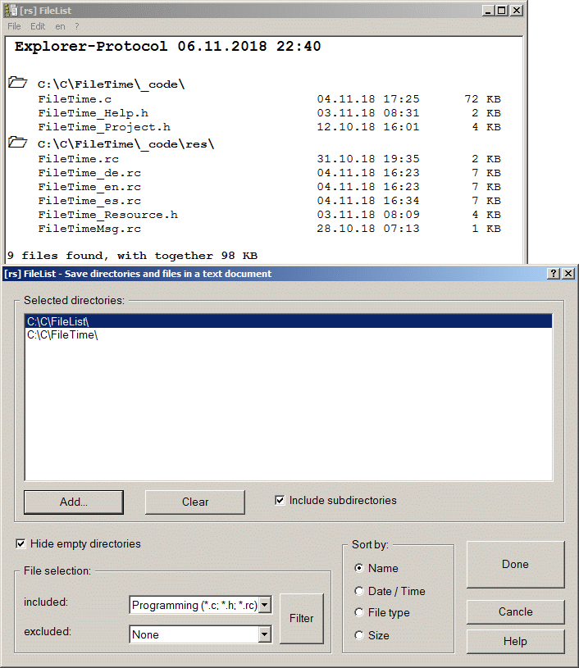Viewport: 579px width, 668px height.
Task: Click the Clear button
Action: point(195,502)
